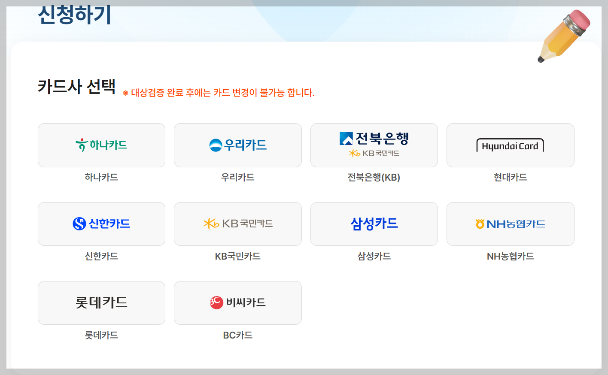
Task: Click the 카드사 선택 section heading
Action: tap(76, 87)
